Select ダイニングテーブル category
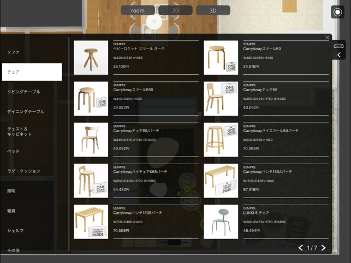Screen dimensions: 351x263 26,111
